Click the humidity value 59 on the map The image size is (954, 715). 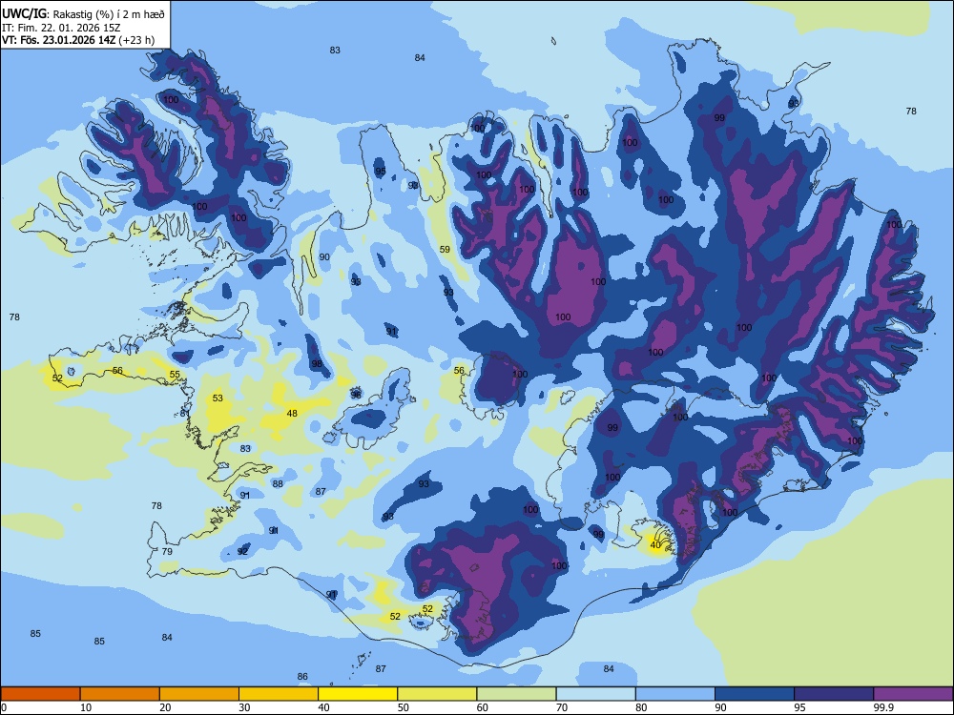pos(445,249)
